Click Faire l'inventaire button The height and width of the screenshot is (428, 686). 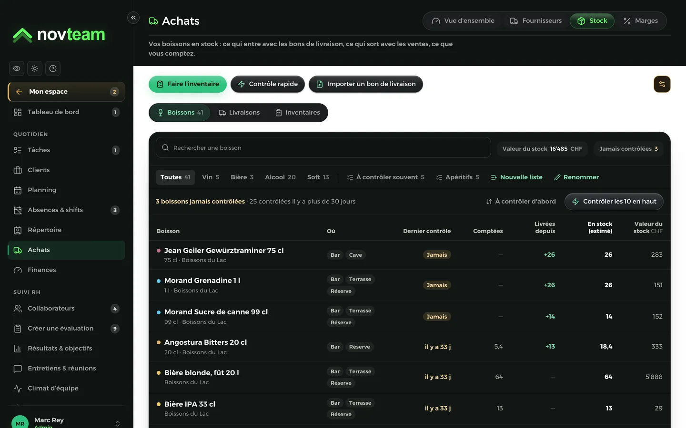pos(188,84)
